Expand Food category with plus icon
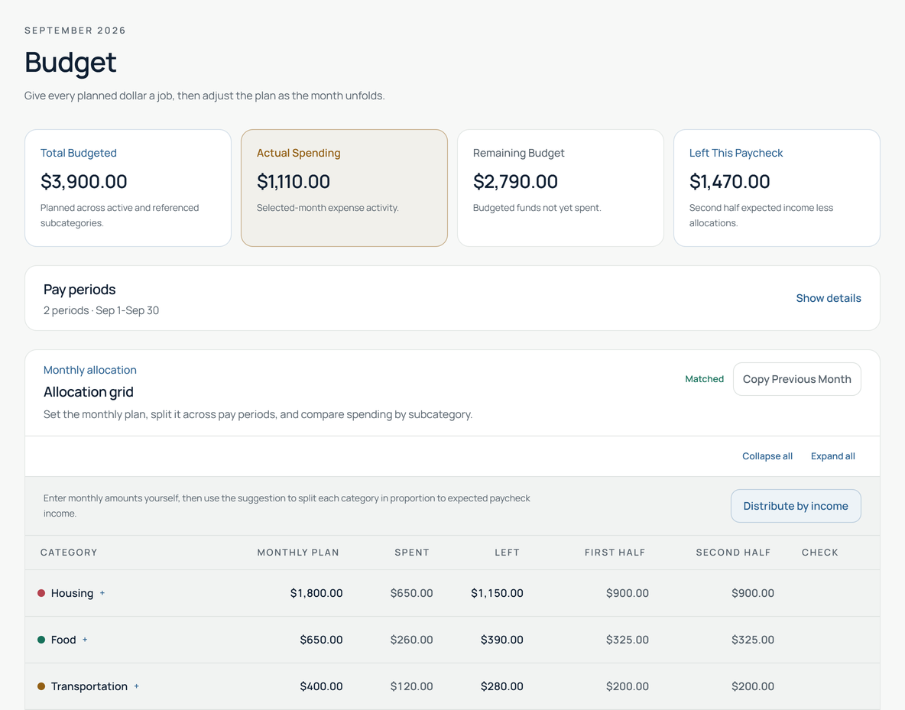The image size is (905, 710). (x=85, y=640)
